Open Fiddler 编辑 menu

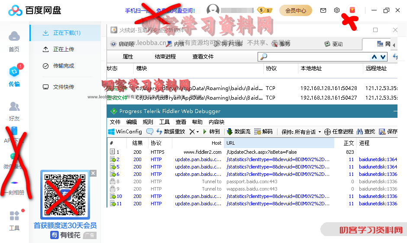(131, 122)
